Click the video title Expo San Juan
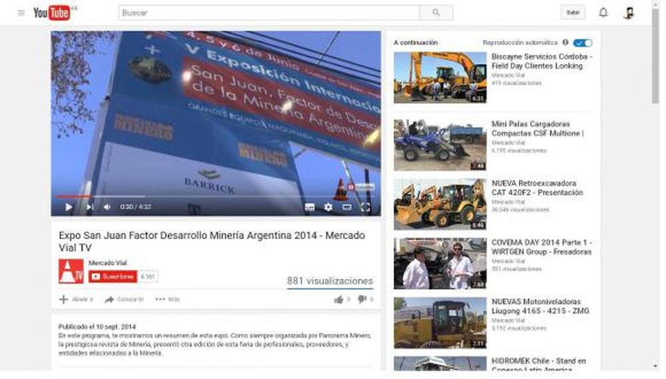 (212, 241)
